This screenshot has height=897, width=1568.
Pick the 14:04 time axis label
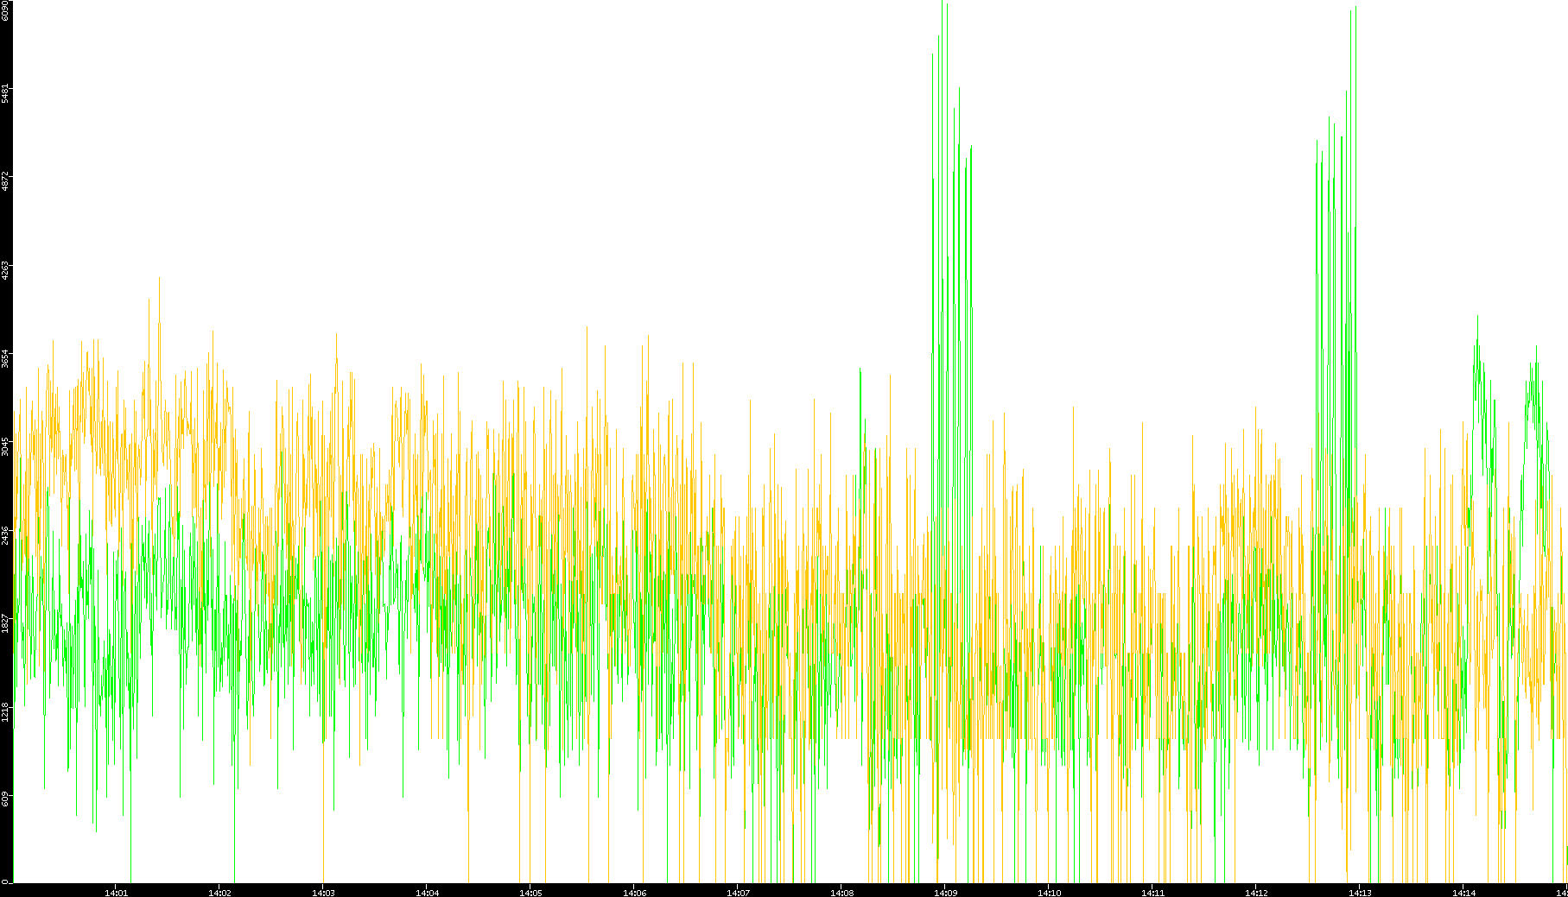point(427,892)
